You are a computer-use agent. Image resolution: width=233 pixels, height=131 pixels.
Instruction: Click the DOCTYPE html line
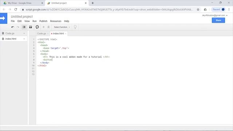tap(47, 39)
